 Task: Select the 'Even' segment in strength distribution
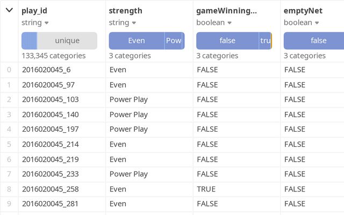pyautogui.click(x=137, y=41)
